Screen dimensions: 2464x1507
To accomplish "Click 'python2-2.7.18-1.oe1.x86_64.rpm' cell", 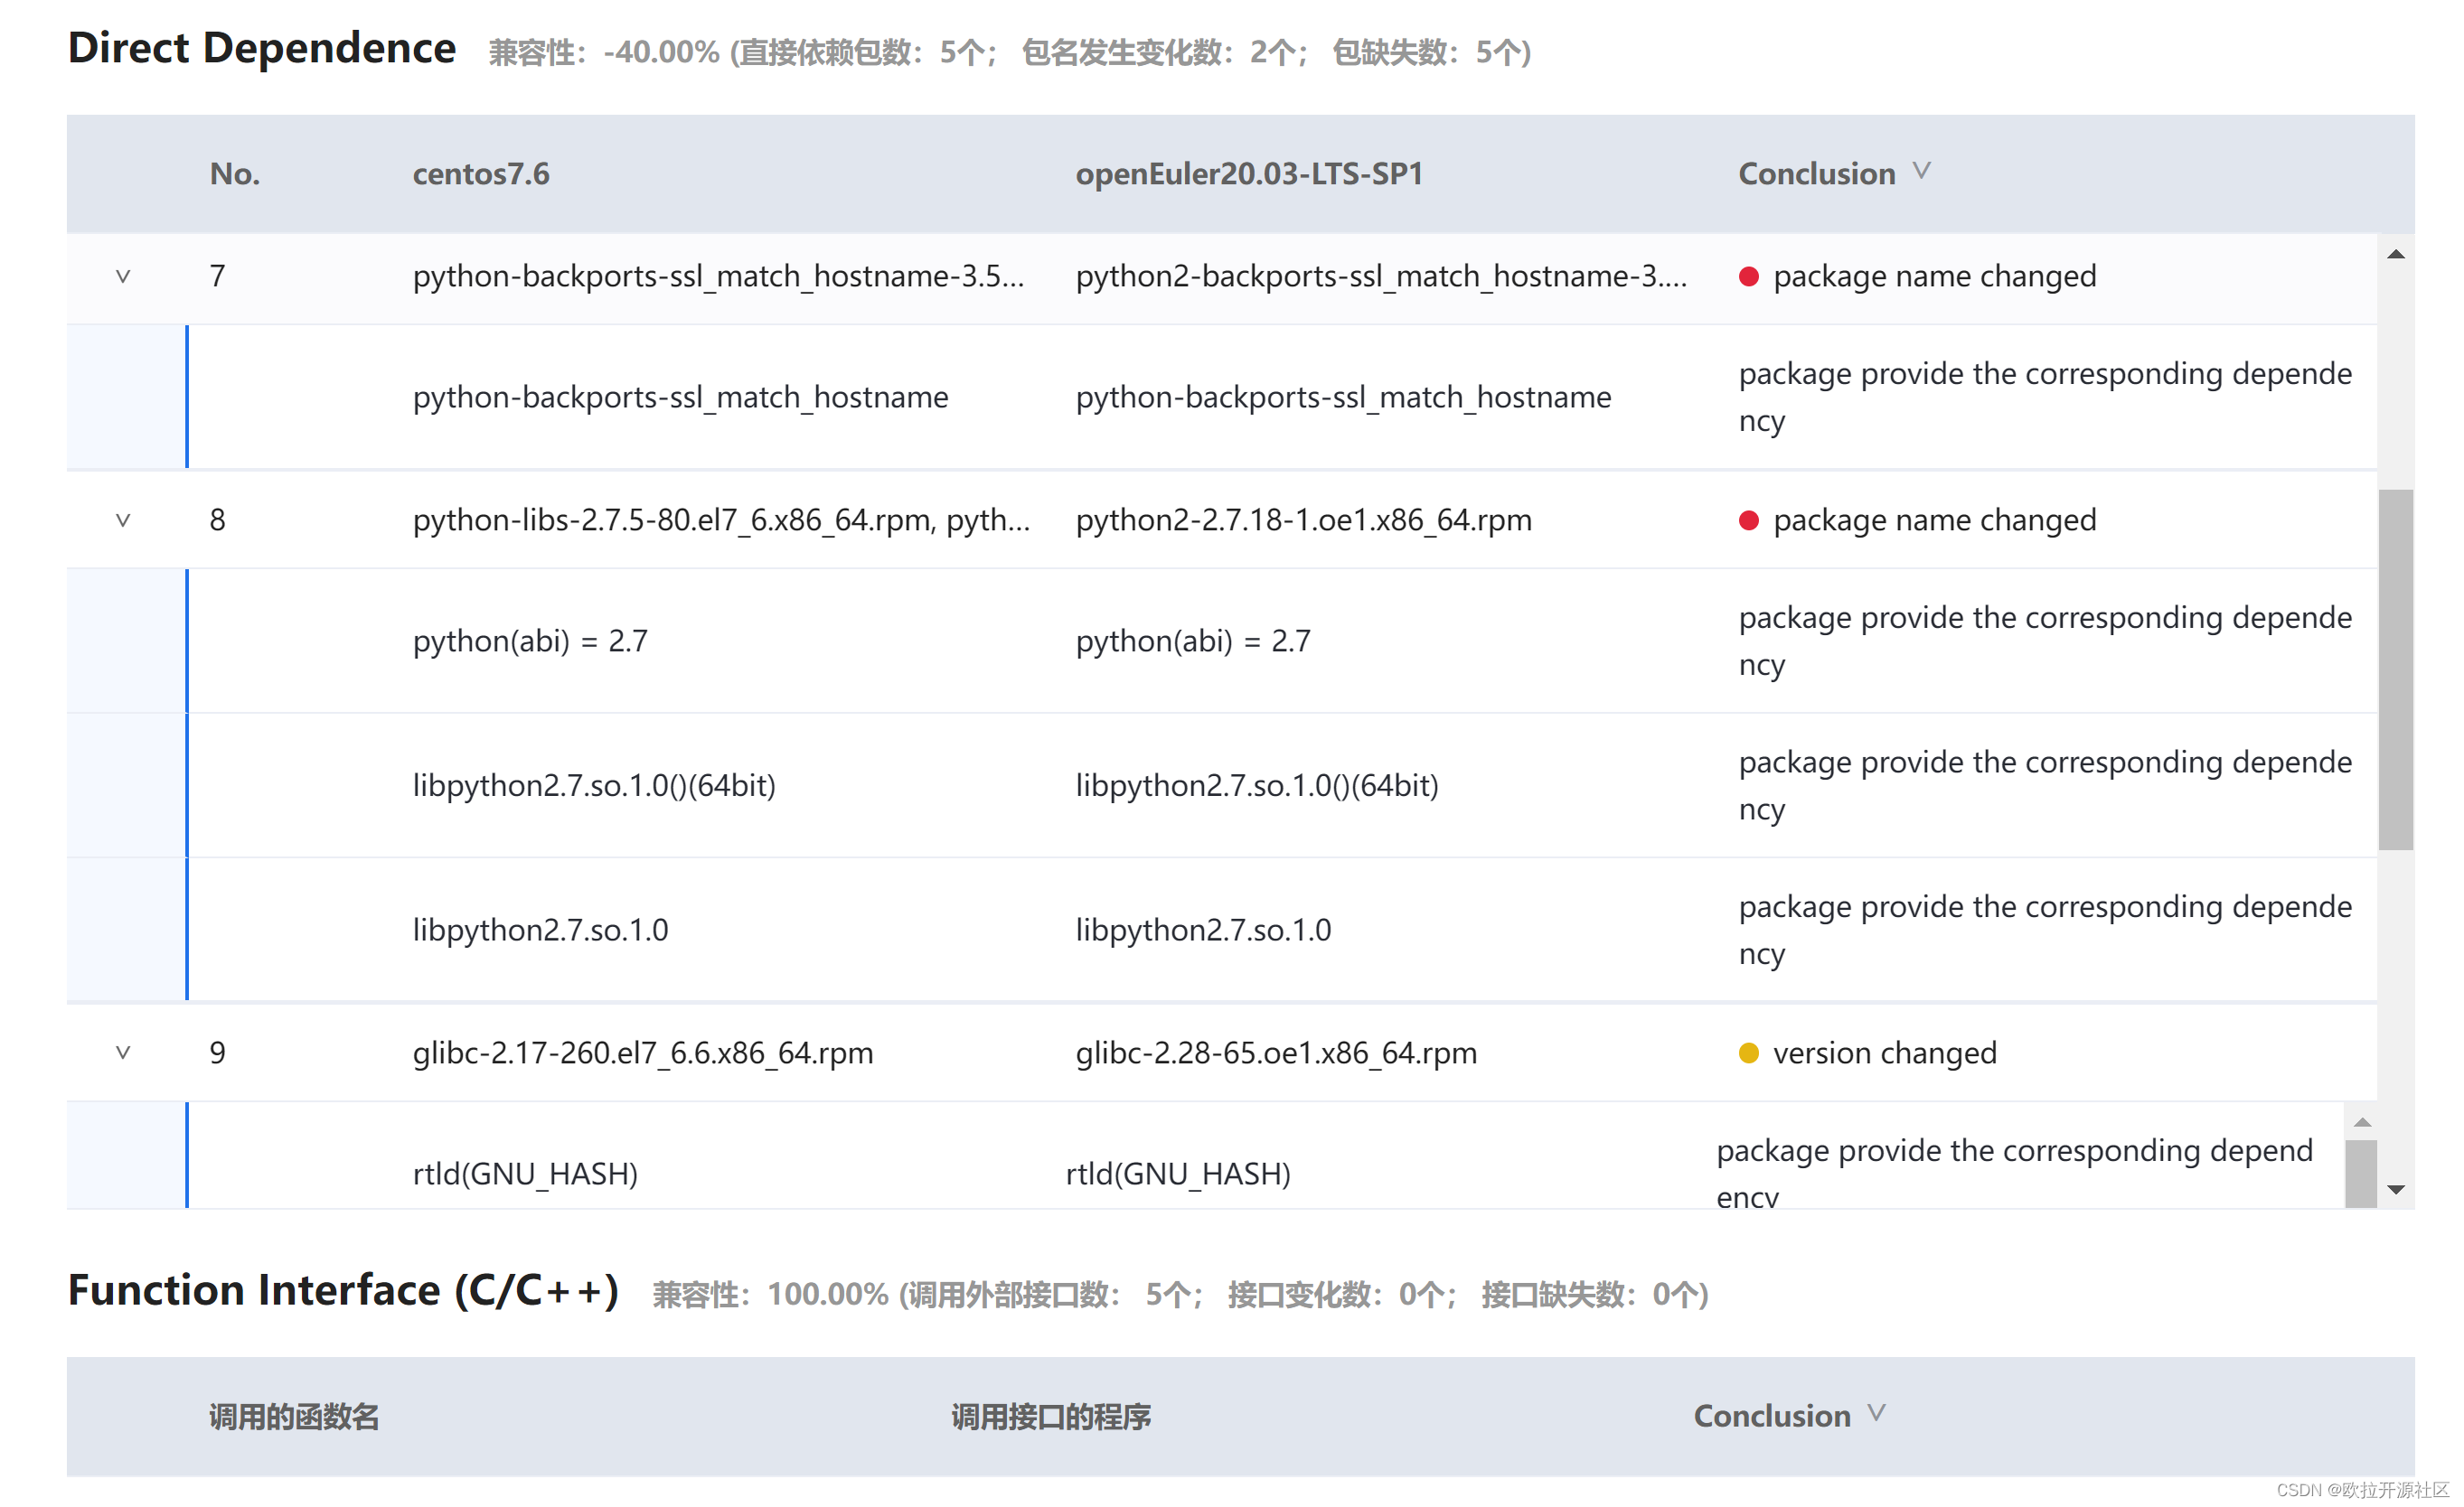I will [x=1303, y=520].
